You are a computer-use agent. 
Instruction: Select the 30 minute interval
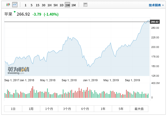(44, 5)
